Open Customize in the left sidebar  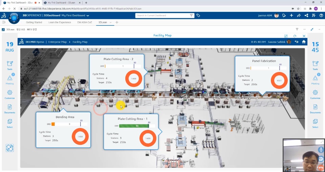point(10,95)
